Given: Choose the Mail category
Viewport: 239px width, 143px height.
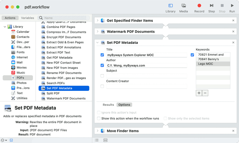Looking at the screenshot, I should pos(17,62).
